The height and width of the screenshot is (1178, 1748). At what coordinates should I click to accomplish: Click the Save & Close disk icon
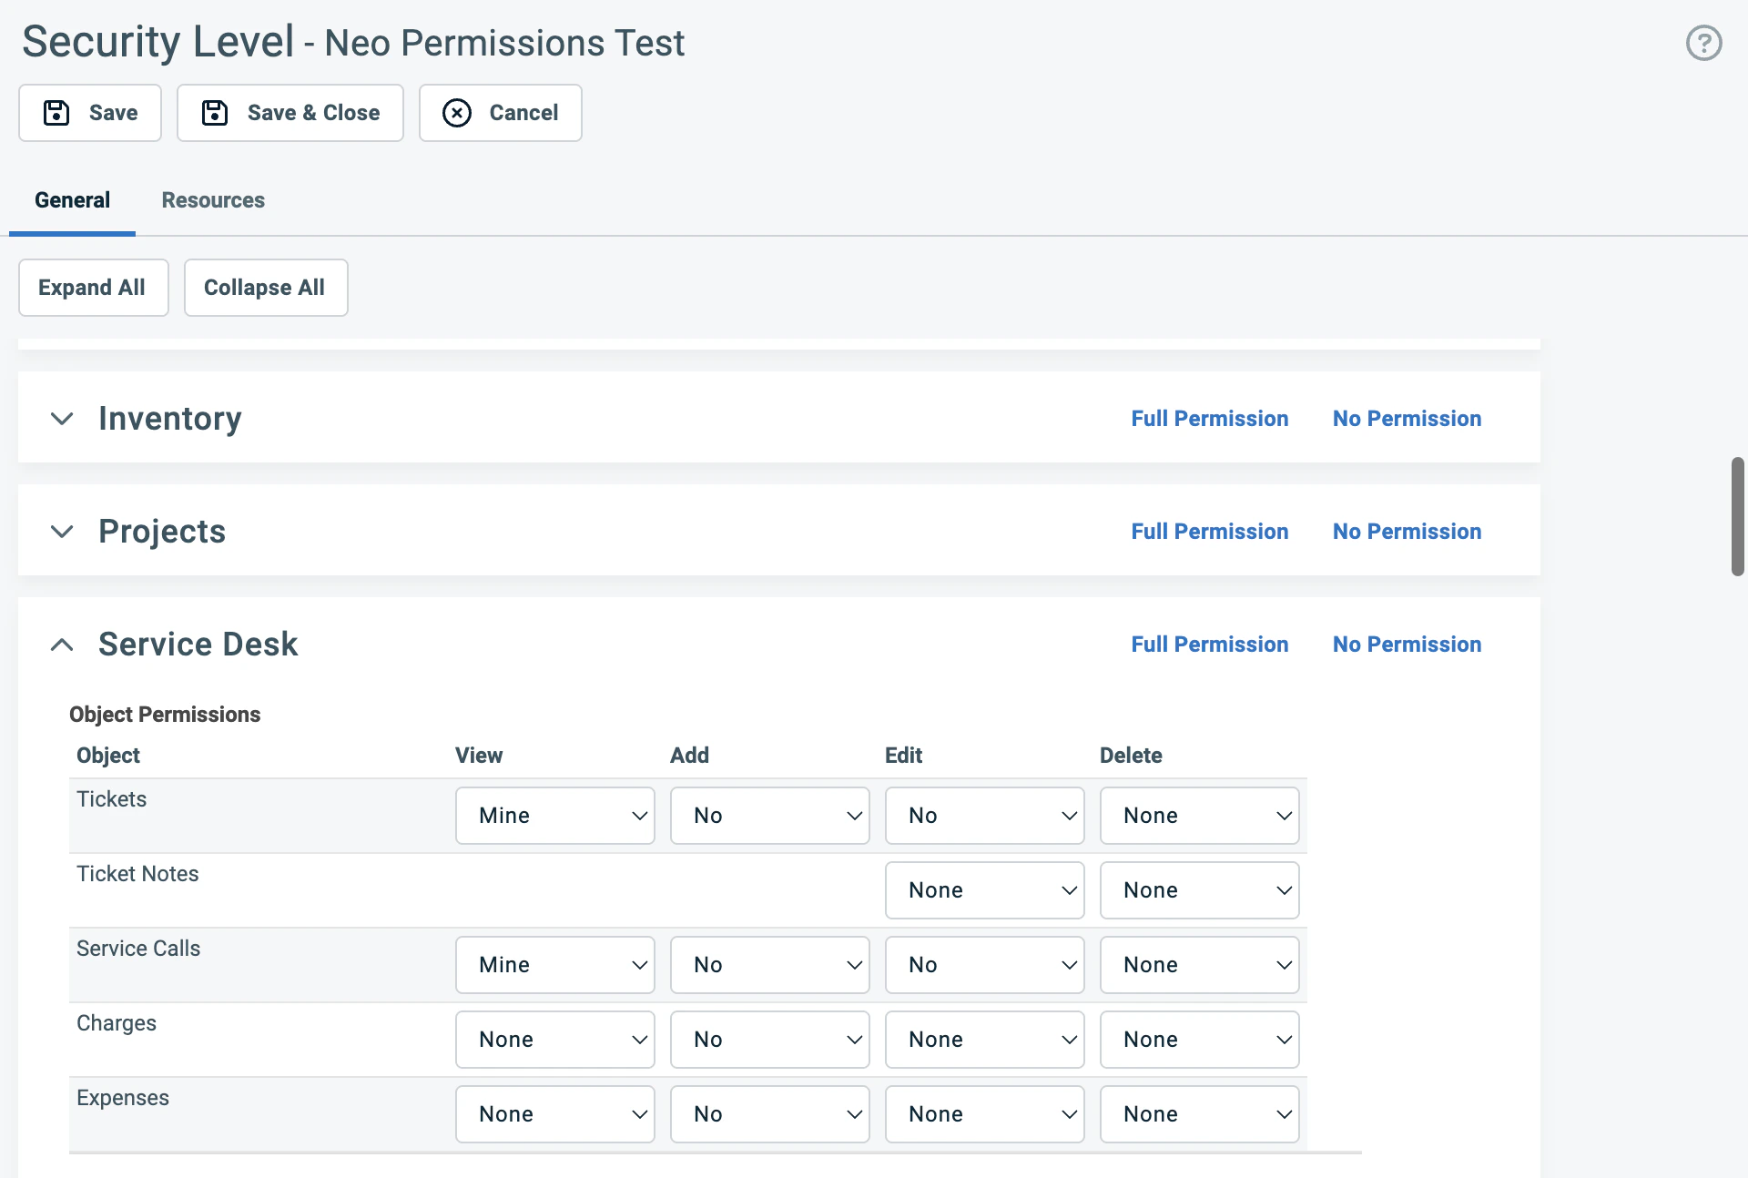[213, 112]
